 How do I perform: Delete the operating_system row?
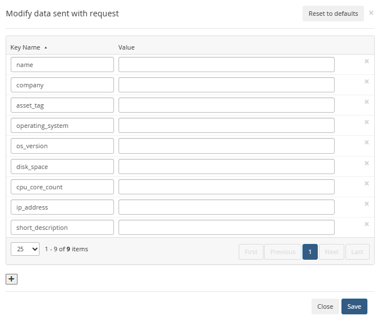coord(366,122)
